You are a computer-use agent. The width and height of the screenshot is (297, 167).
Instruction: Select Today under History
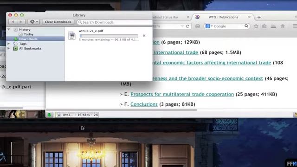(29, 34)
